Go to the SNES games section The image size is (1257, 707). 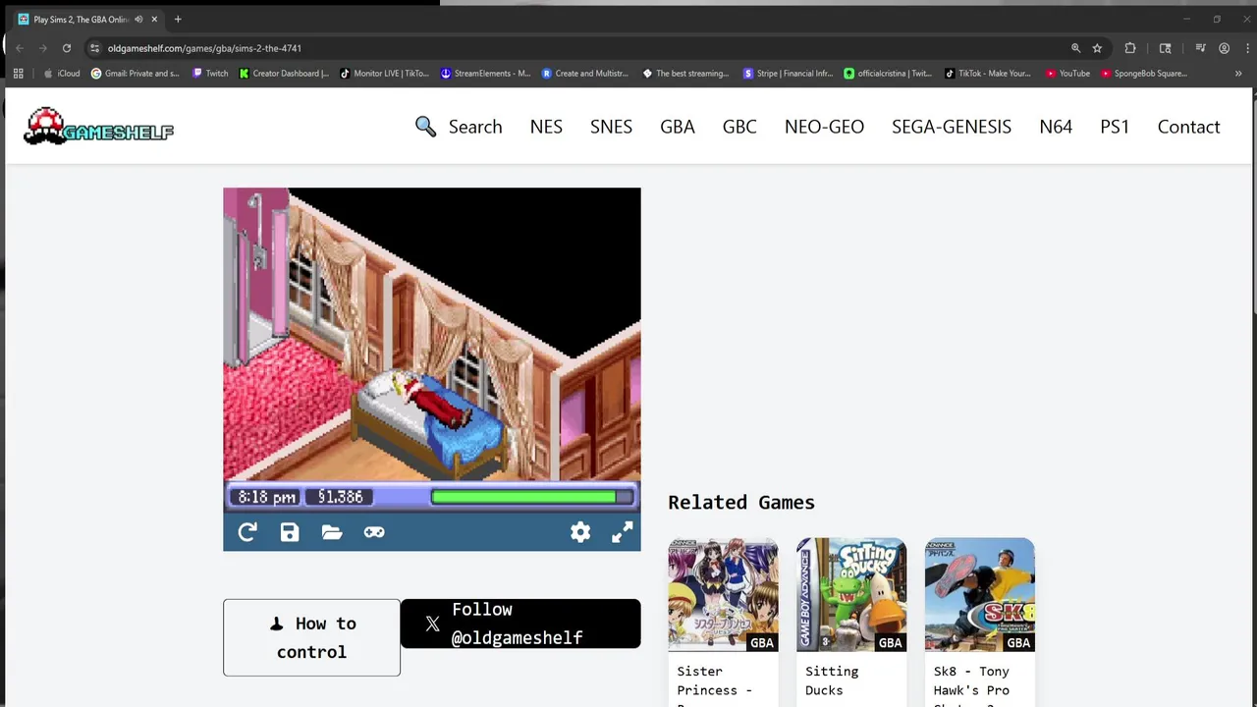click(611, 127)
